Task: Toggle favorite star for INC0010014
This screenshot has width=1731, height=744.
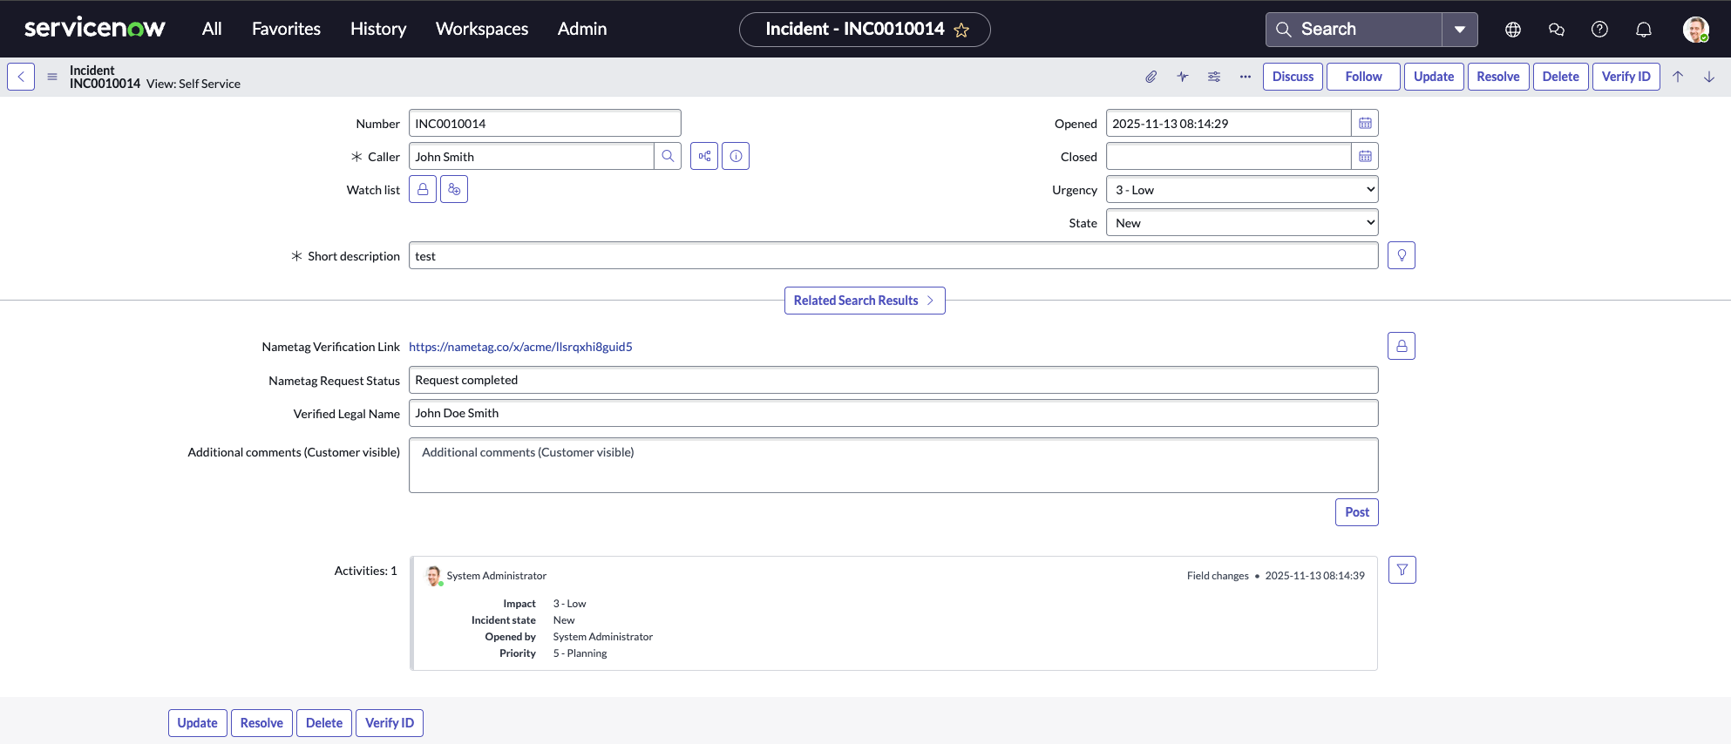Action: tap(961, 30)
